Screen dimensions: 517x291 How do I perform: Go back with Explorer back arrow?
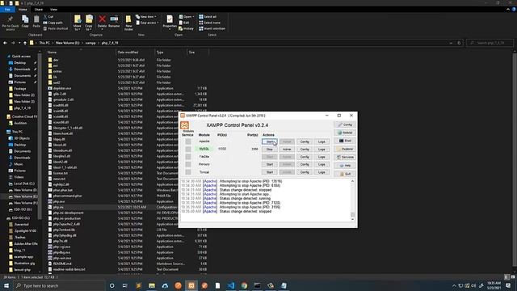click(5, 43)
